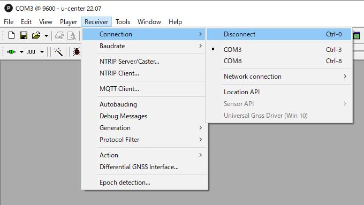364x205 pixels.
Task: Click the baudrate waveform icon
Action: pos(32,51)
